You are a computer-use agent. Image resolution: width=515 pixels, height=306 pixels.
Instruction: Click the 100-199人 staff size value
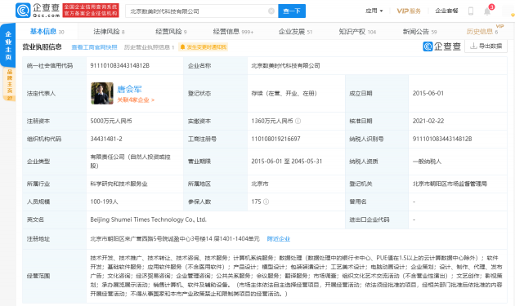click(104, 202)
